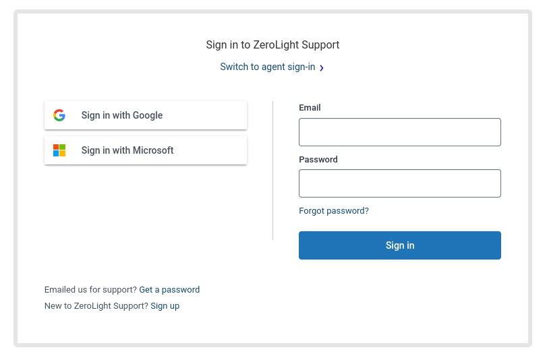Focus the Email input field

[400, 132]
